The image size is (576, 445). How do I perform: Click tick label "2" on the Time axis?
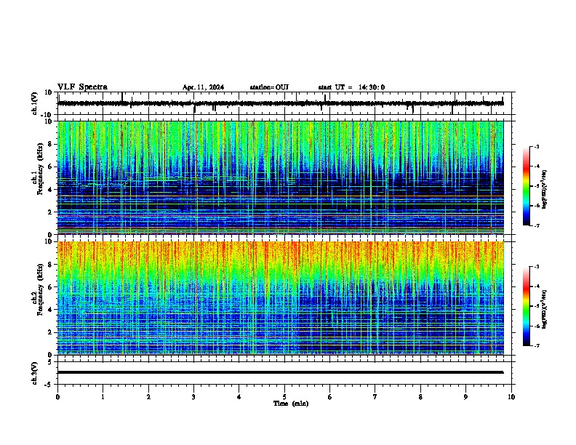click(148, 397)
